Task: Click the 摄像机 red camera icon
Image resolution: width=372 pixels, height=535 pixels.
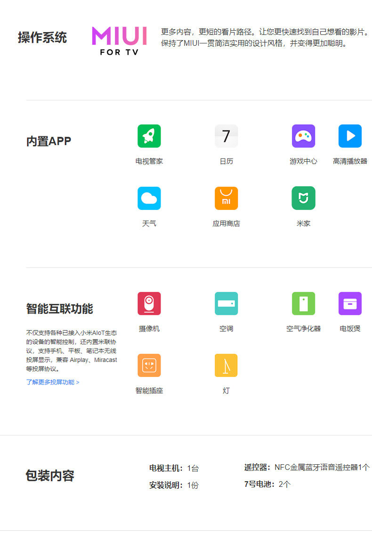Action: tap(149, 303)
